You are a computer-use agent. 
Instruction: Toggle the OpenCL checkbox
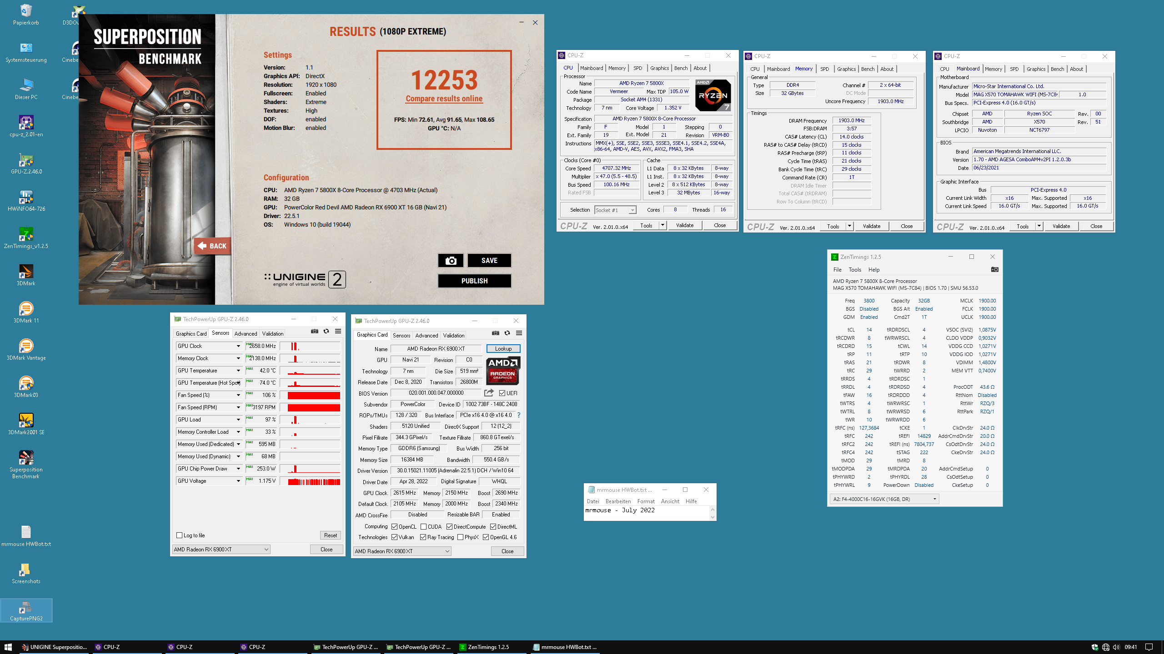click(395, 526)
